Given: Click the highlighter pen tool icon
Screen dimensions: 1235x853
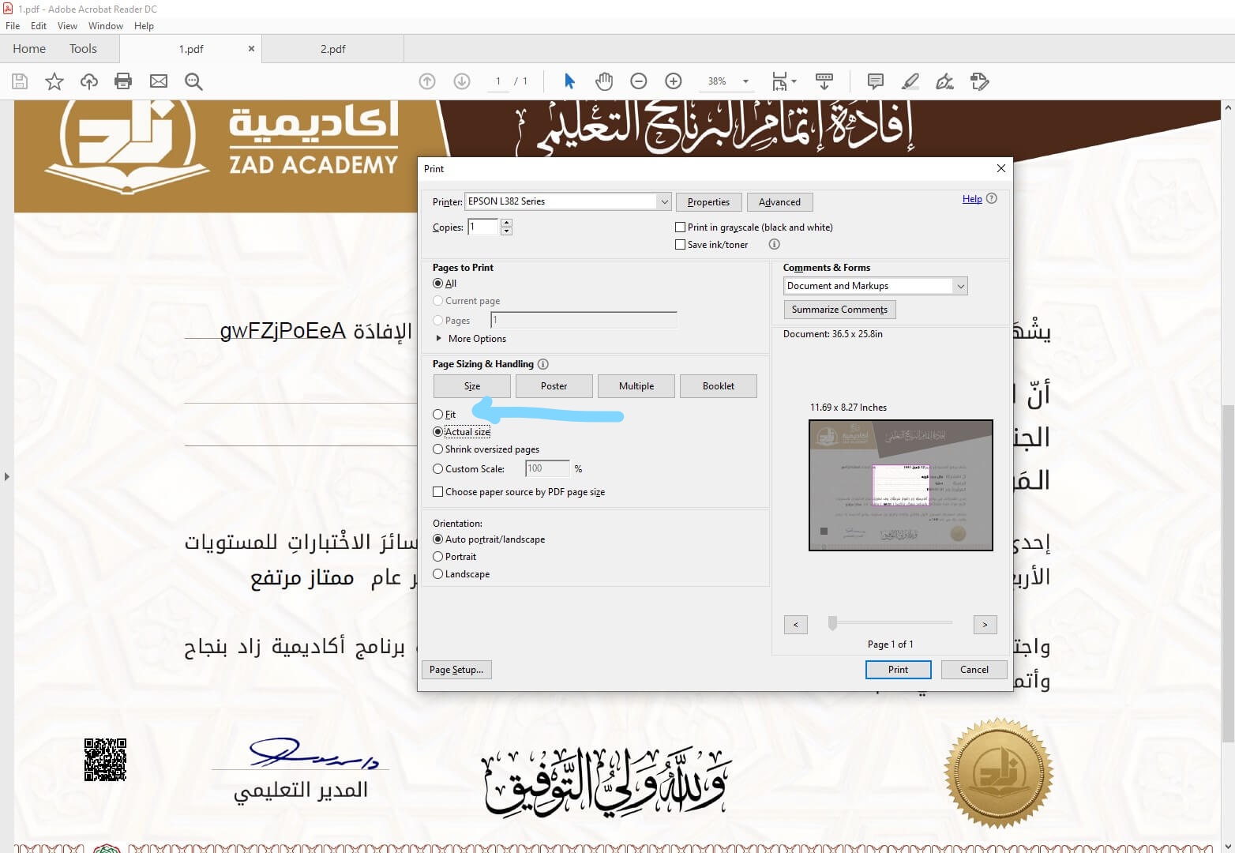Looking at the screenshot, I should click(x=910, y=81).
